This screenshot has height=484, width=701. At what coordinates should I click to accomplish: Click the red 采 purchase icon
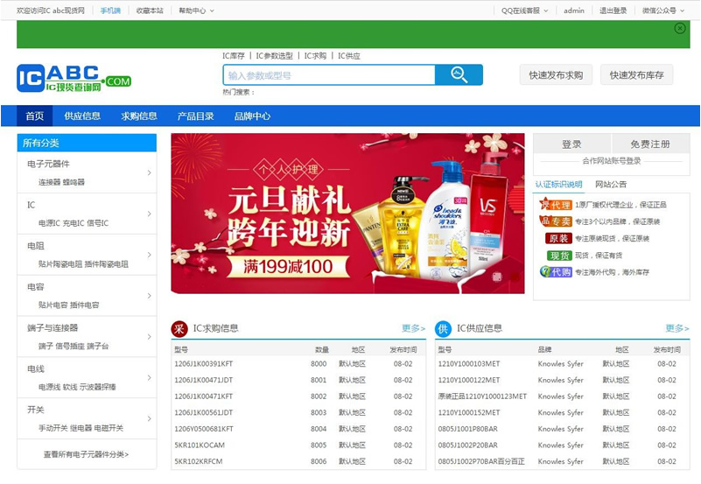pos(179,329)
